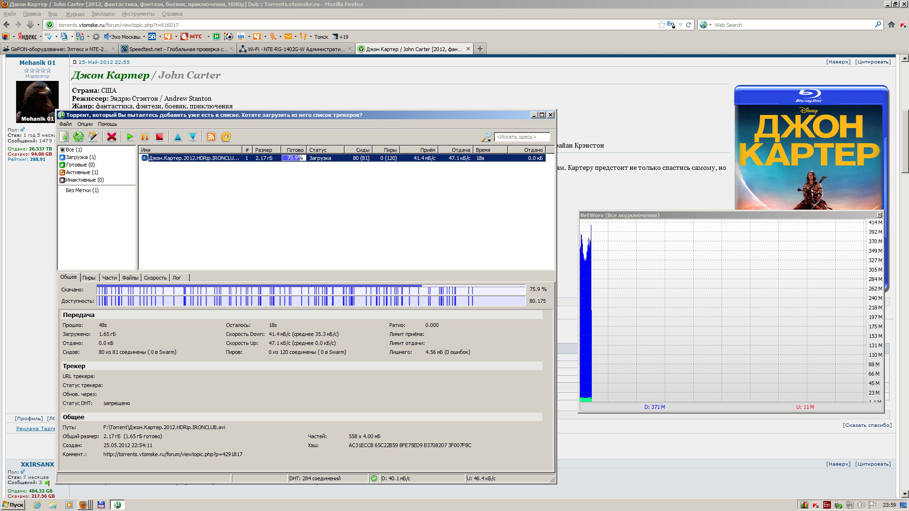Viewport: 909px width, 511px height.
Task: Click the Сказать спасибо link
Action: [x=867, y=425]
